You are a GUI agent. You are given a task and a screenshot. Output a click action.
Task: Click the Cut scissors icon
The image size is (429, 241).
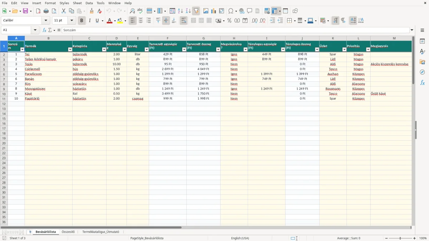[64, 11]
